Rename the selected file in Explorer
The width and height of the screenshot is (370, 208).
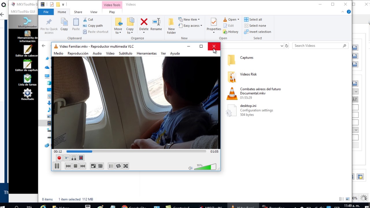pyautogui.click(x=156, y=25)
